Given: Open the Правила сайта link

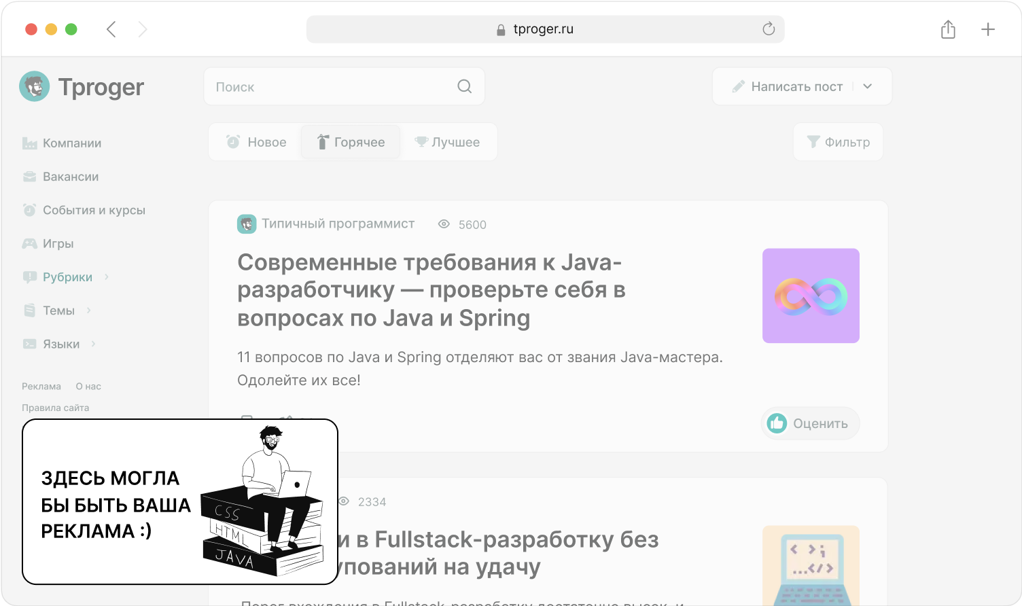Looking at the screenshot, I should point(54,407).
